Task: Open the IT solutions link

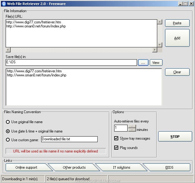Action: click(x=122, y=167)
